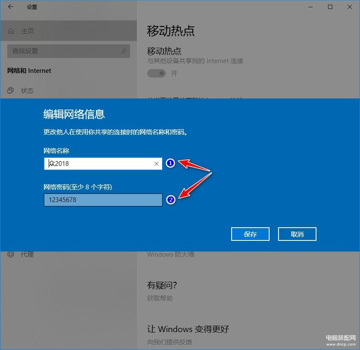Close the Settings window
360x350 pixels.
350,7
